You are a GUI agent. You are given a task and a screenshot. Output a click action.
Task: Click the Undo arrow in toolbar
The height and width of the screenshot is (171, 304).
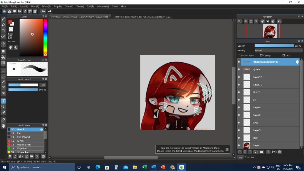tap(43, 11)
